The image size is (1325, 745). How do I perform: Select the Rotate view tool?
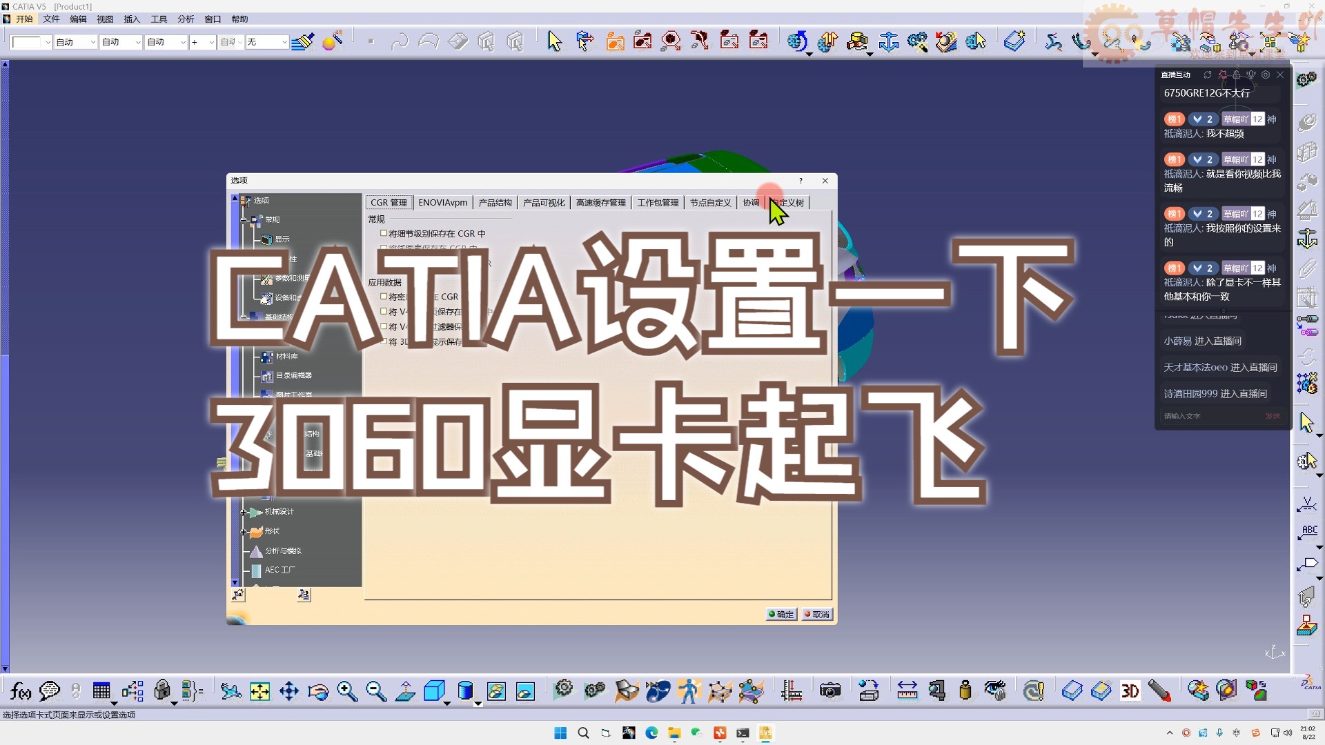tap(318, 691)
